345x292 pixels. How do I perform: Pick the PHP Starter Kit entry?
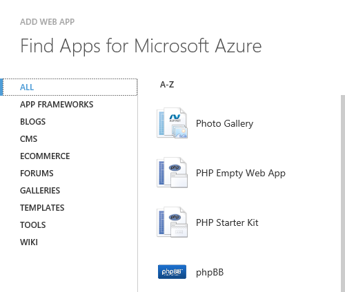(227, 222)
